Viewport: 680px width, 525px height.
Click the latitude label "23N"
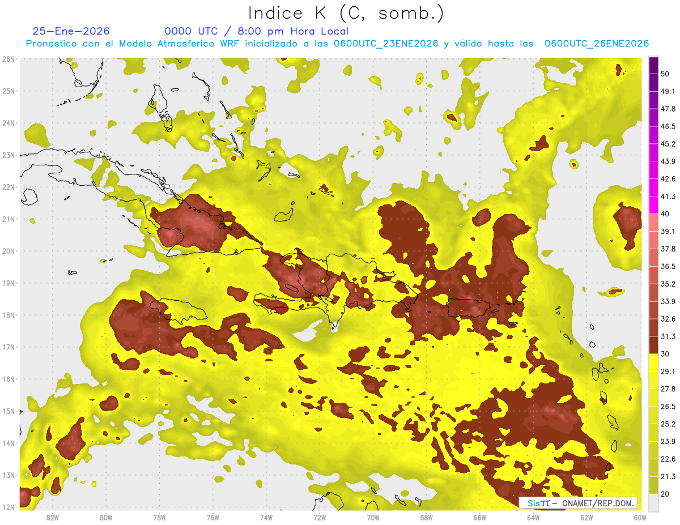(8, 155)
